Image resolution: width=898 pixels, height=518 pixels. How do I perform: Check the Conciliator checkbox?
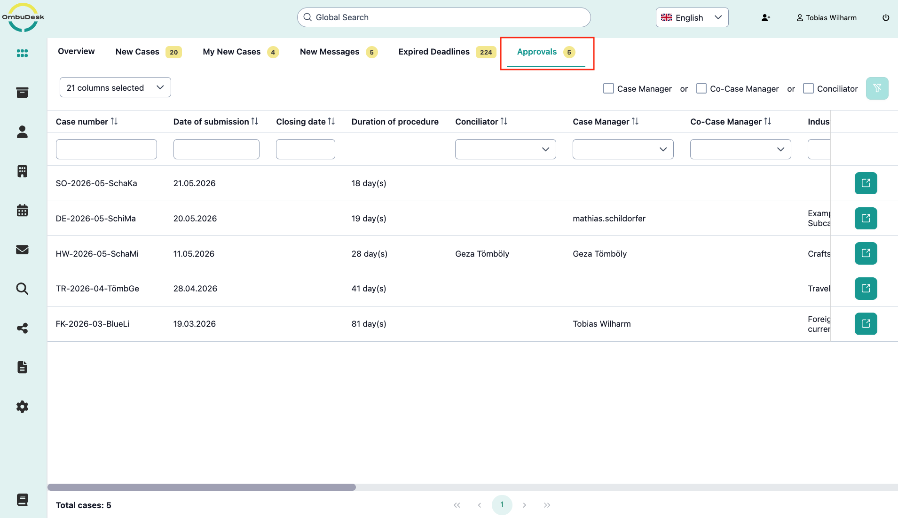[x=808, y=88]
